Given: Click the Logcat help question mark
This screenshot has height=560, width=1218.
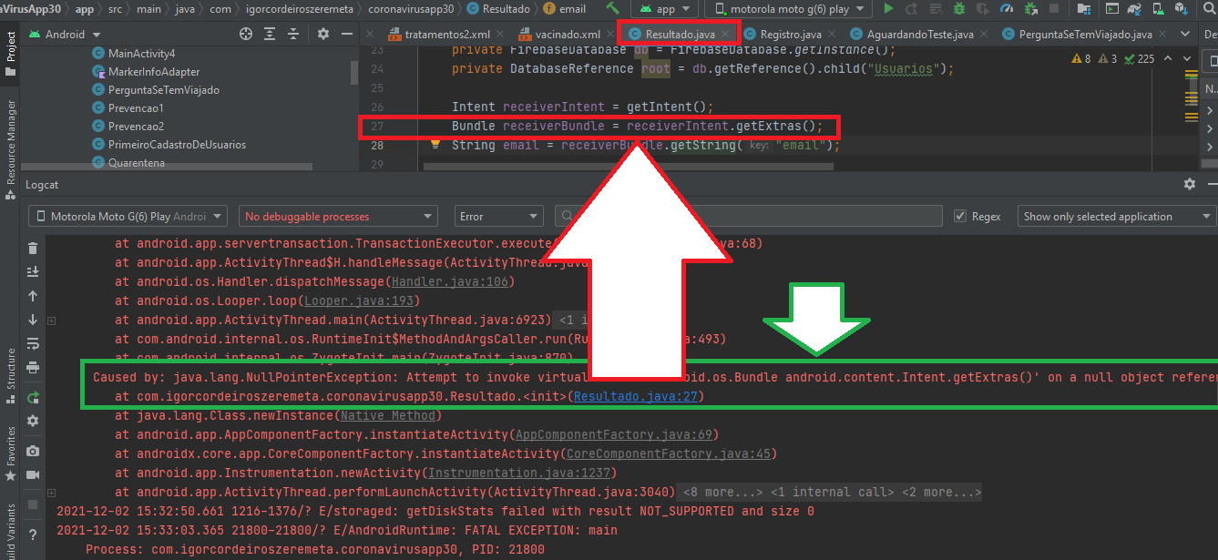Looking at the screenshot, I should coord(33,535).
